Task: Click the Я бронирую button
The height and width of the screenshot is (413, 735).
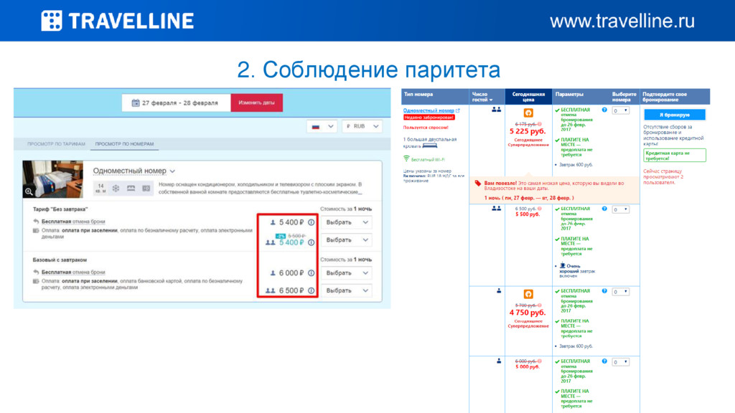Action: [x=675, y=115]
